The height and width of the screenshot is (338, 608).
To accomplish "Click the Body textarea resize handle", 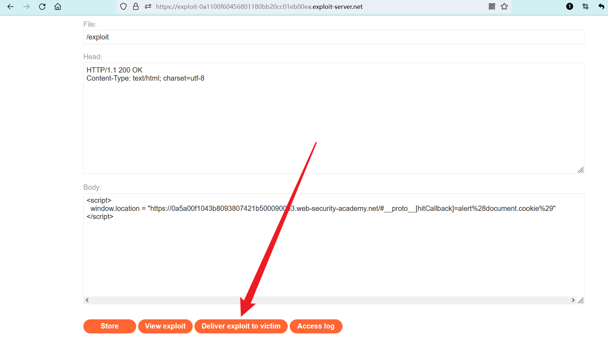I will tap(581, 300).
